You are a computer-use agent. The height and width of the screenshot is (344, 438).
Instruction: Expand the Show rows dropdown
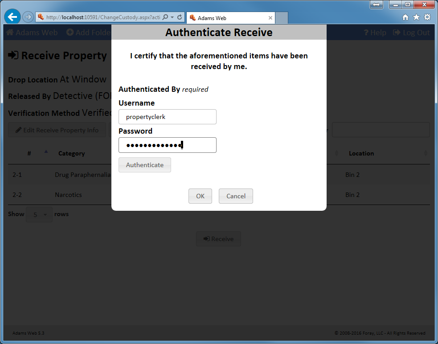point(39,215)
